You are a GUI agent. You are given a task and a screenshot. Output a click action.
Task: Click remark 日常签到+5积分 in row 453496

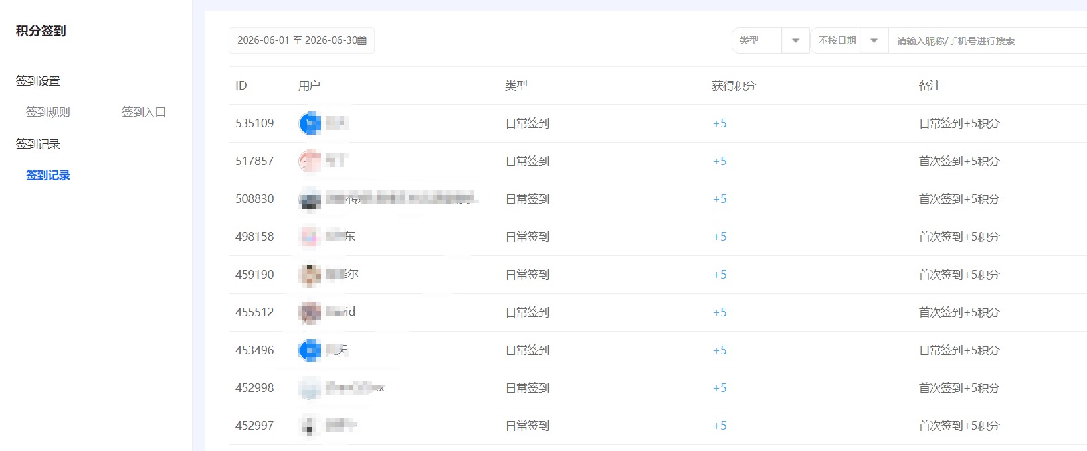click(959, 350)
